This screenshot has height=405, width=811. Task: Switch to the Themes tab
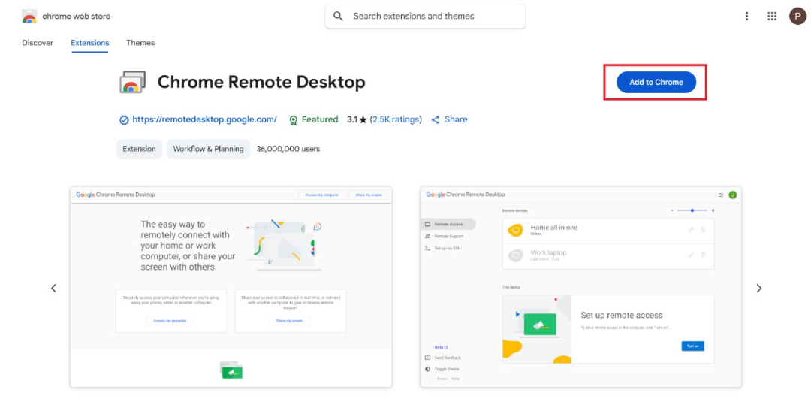pos(140,43)
